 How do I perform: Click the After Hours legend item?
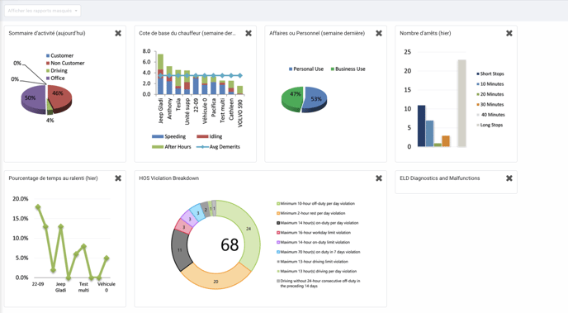(172, 147)
